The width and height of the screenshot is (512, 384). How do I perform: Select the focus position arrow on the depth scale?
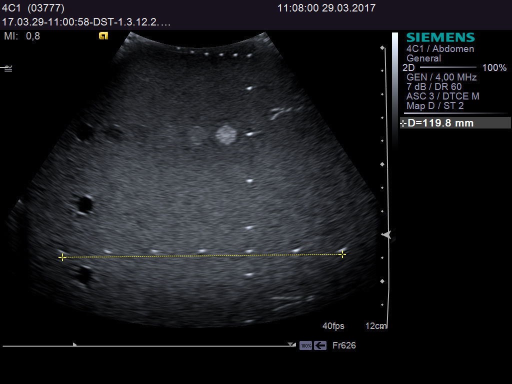[x=387, y=233]
